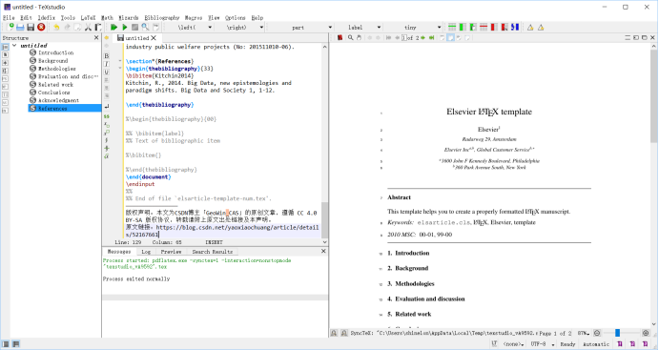The image size is (659, 350).
Task: Insert inline math with the green $$ icon
Action: 107,116
